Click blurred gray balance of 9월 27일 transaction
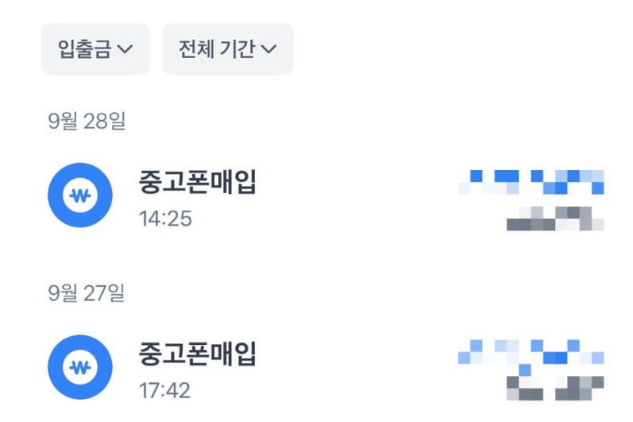Screen dimensions: 633x422 click(555, 388)
